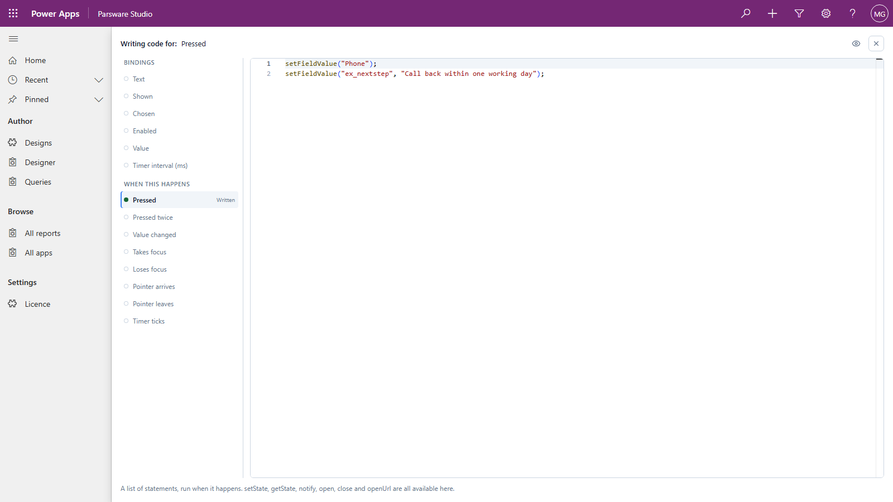The image size is (893, 502).
Task: Open the settings gear icon
Action: tap(826, 13)
